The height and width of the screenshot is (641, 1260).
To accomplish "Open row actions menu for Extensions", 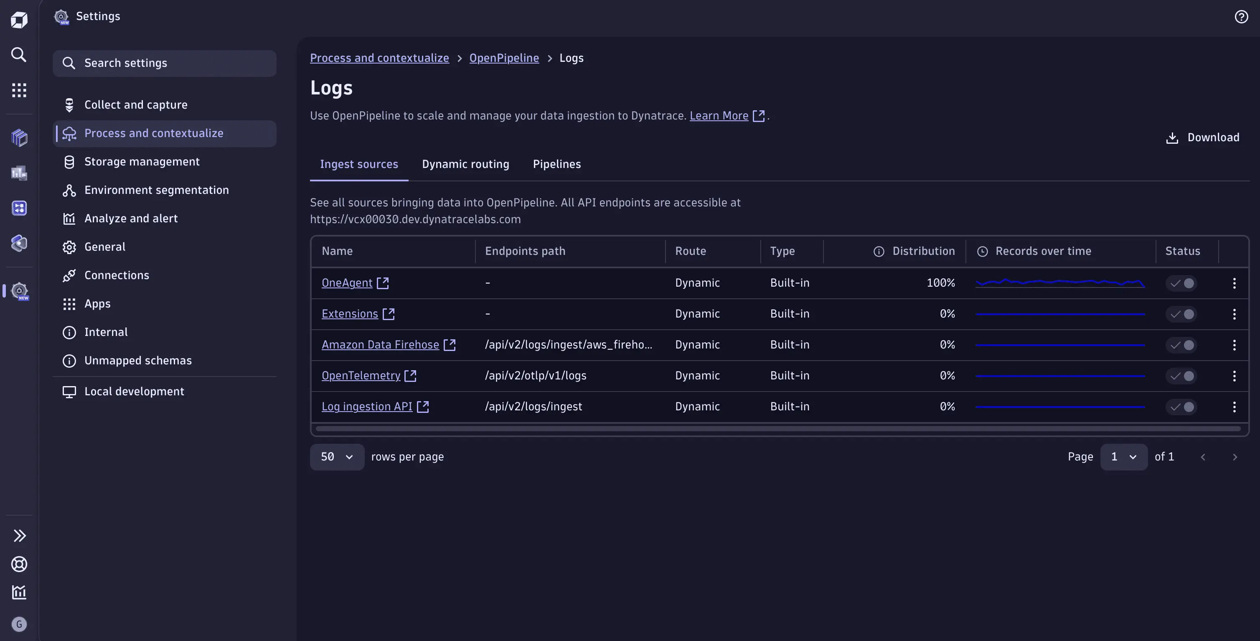I will pos(1234,314).
